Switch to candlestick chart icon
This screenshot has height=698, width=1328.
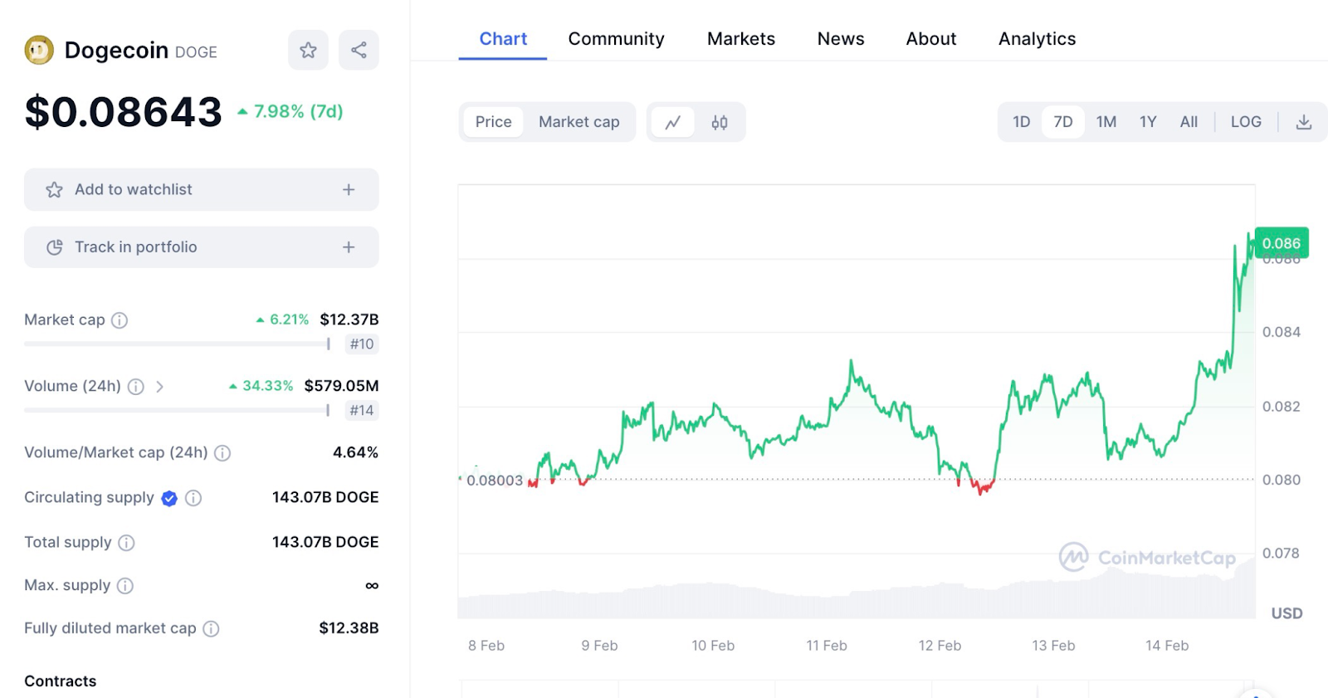720,123
